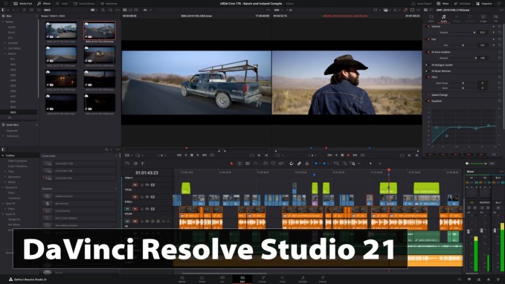Viewport: 505px width, 284px height.
Task: Click the timeline timecode 01:01:43:23
Action: click(147, 173)
